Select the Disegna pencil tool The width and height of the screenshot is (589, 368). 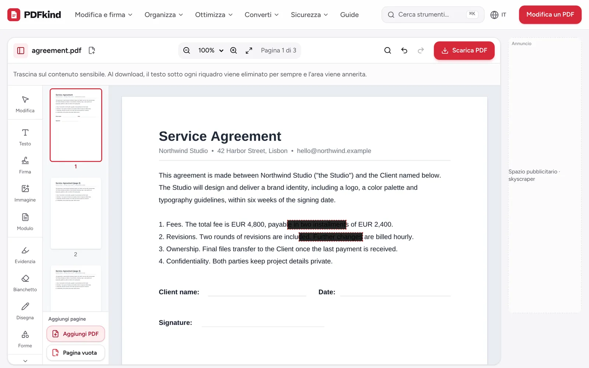pyautogui.click(x=25, y=311)
